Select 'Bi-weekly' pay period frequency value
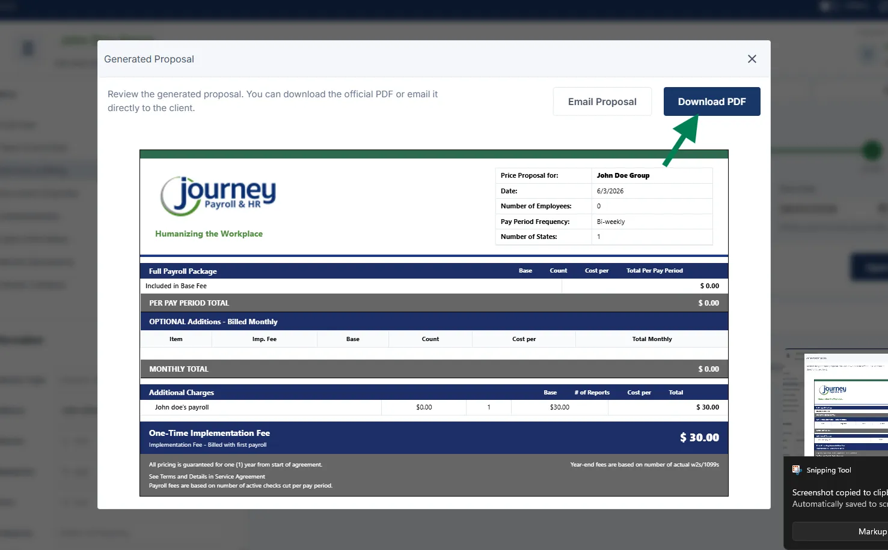The width and height of the screenshot is (888, 550). coord(611,222)
